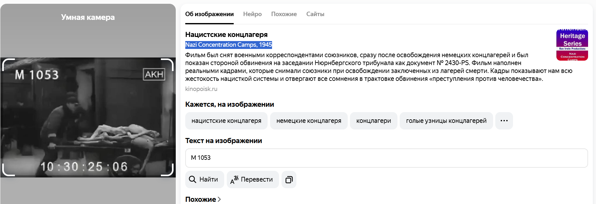Open the American Heritage Series thumbnail
Viewport: 596px width, 204px height.
tap(572, 45)
